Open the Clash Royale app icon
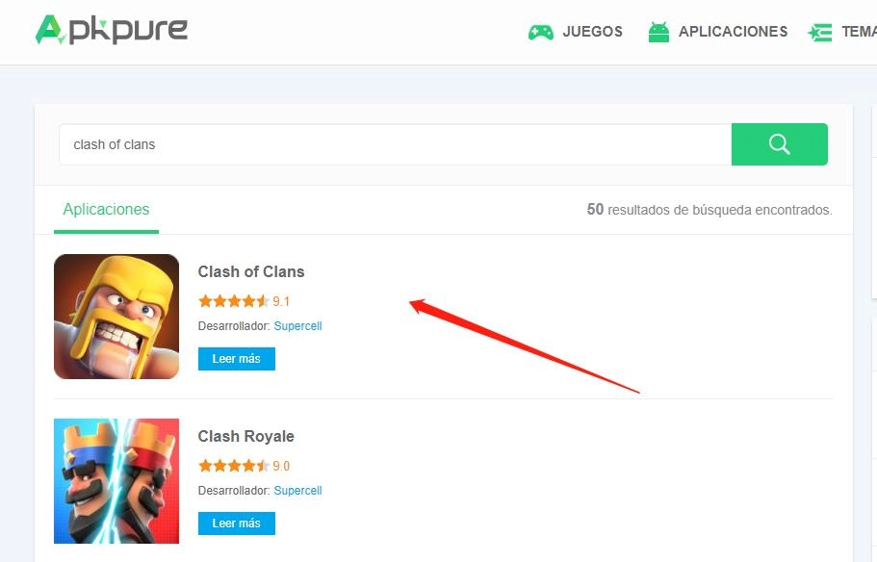 pyautogui.click(x=116, y=481)
